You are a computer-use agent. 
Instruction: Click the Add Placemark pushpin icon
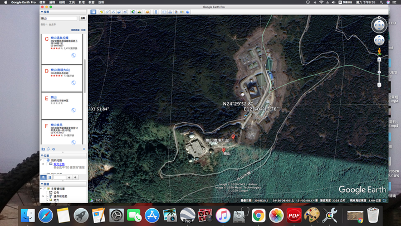pos(101,12)
